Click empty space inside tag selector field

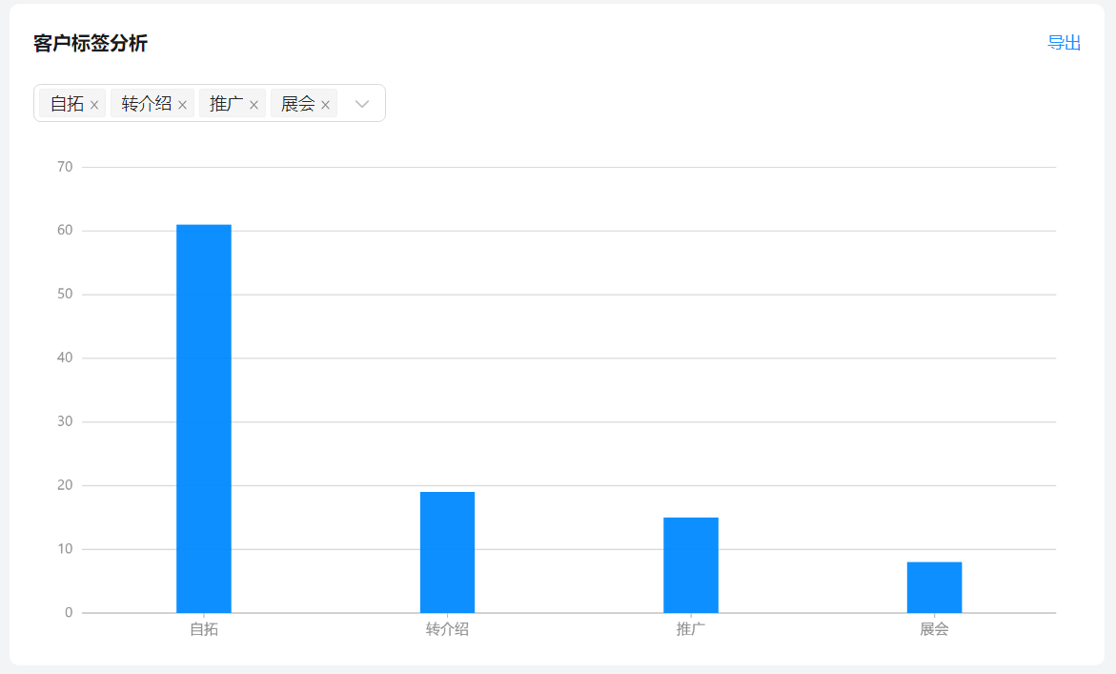345,104
